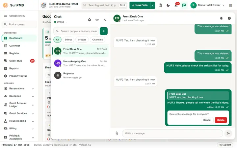Image resolution: width=237 pixels, height=148 pixels.
Task: Click the chat search people field
Action: (x=76, y=31)
